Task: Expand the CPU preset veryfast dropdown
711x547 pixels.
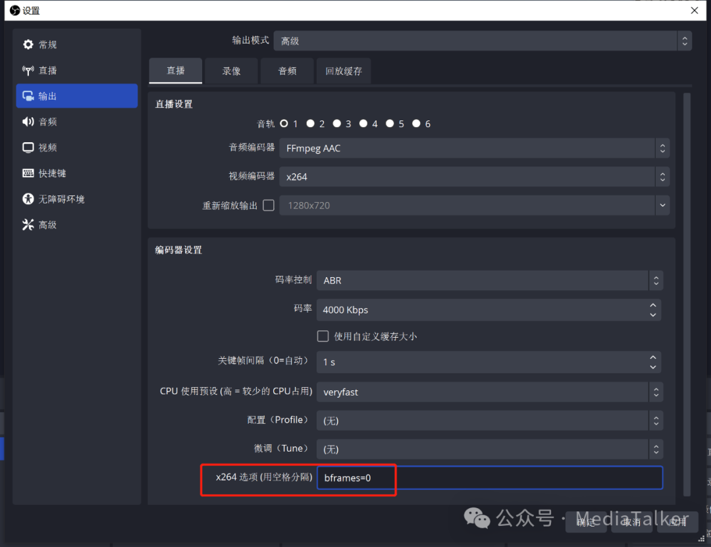Action: pos(489,392)
